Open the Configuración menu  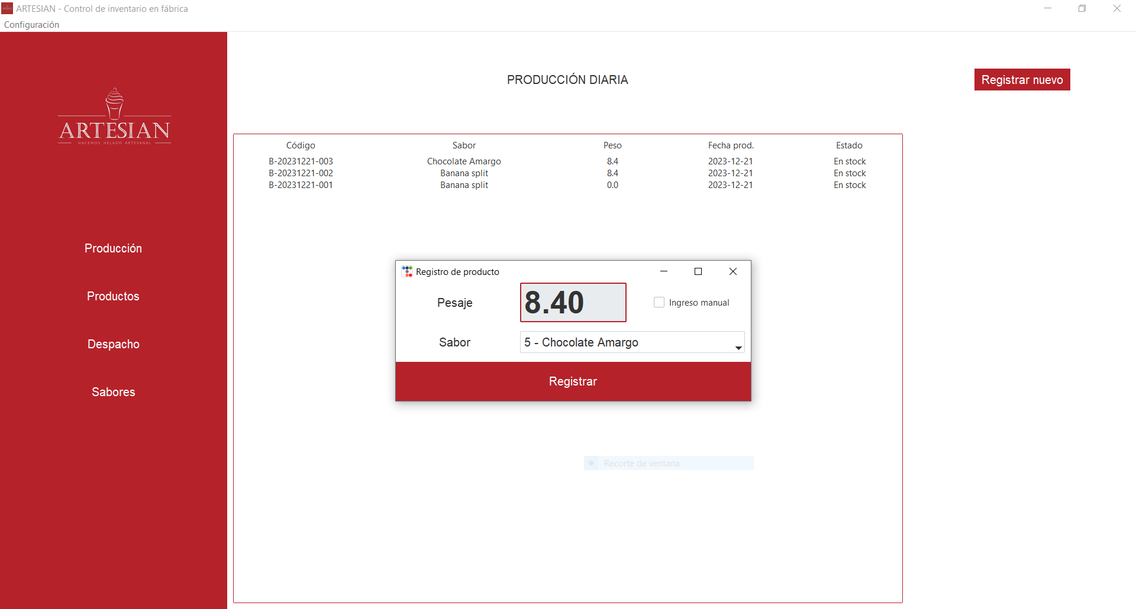point(32,25)
